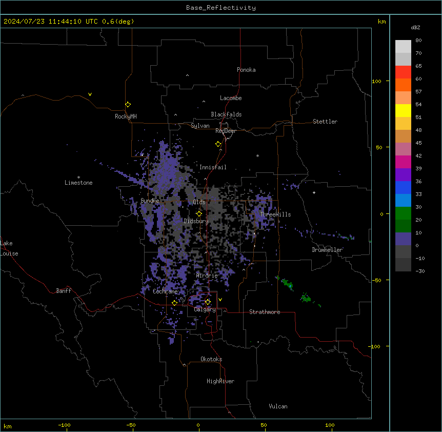This screenshot has height=432, width=442.
Task: Click the yellow diamond marker above RockyMH
Action: [x=128, y=105]
